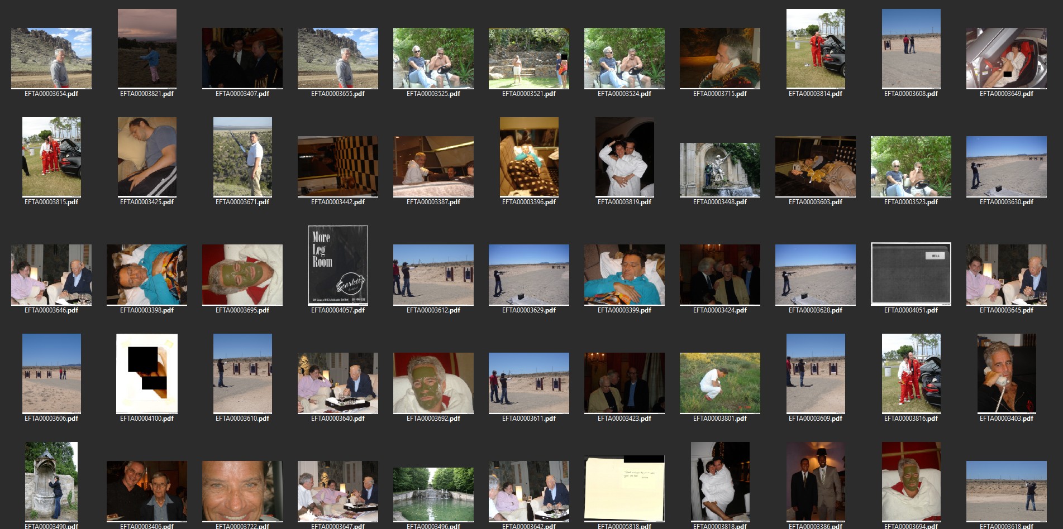
Task: Open the EFTA00003424.pdf thumbnail
Action: click(720, 275)
